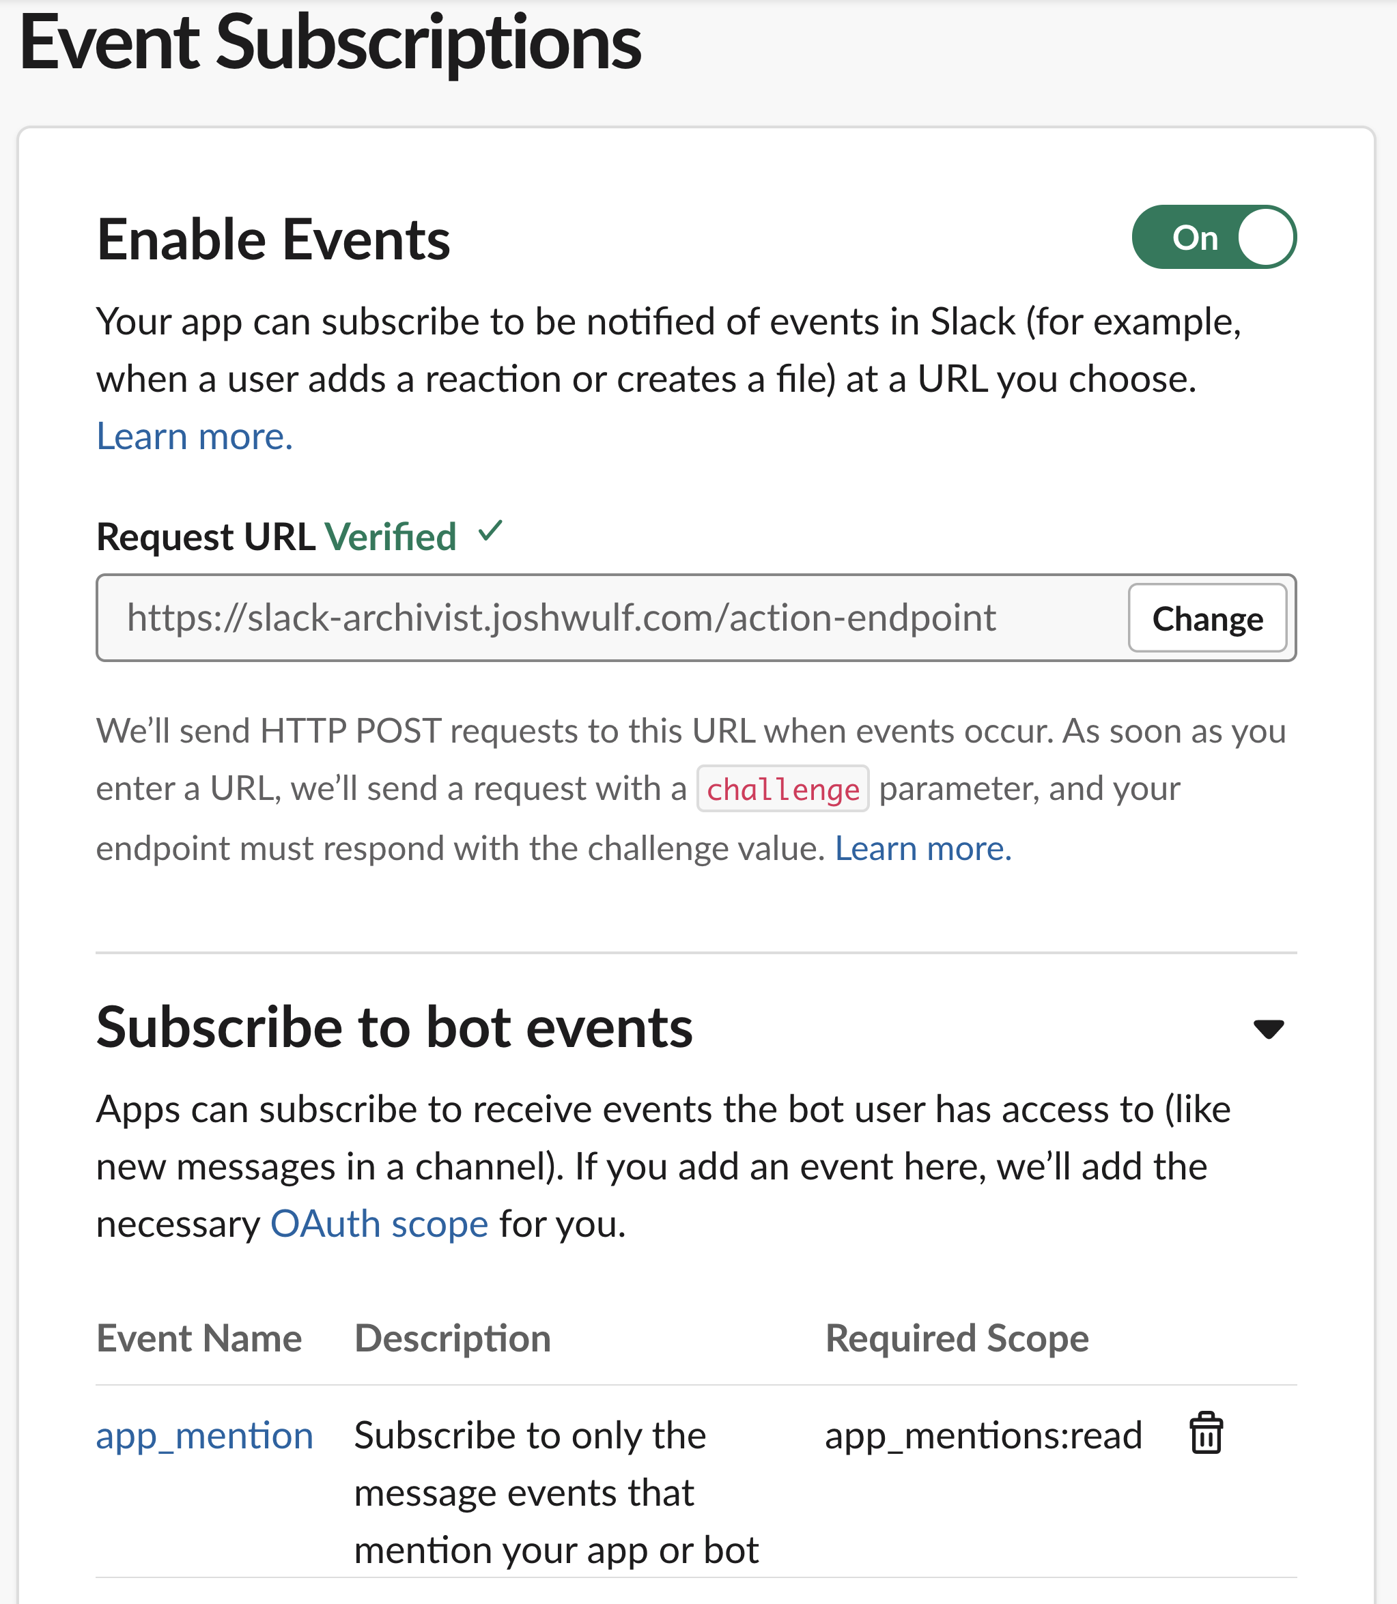The height and width of the screenshot is (1604, 1397).
Task: Open Learn more link about challenge value
Action: click(x=922, y=848)
